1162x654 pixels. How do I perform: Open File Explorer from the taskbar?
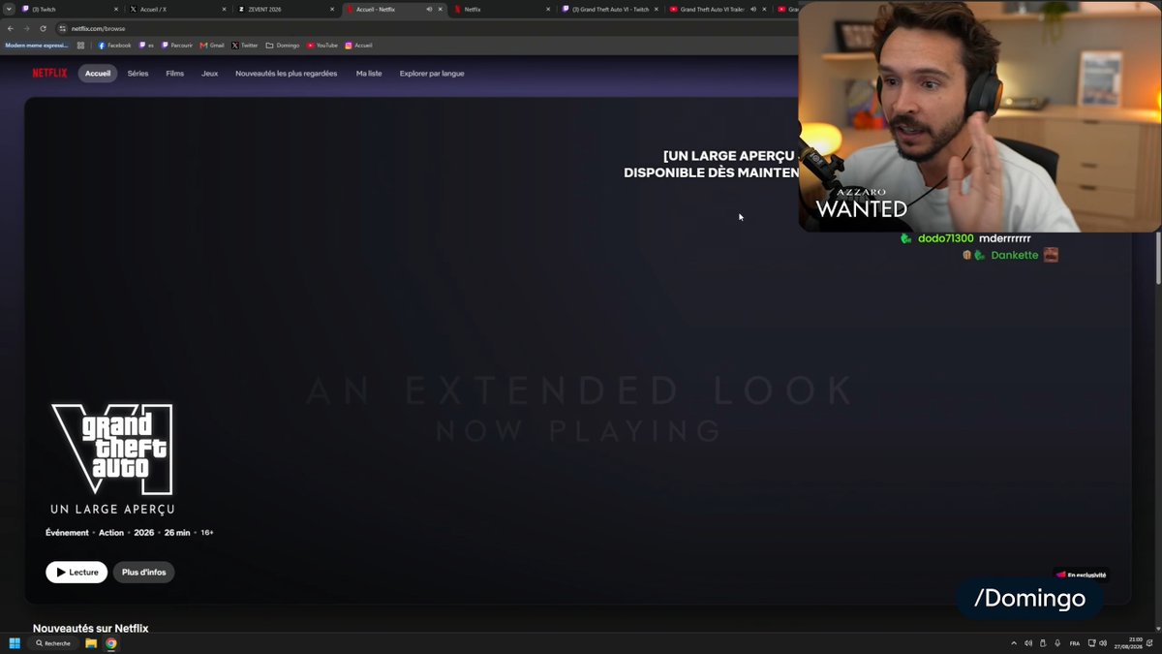[x=91, y=643]
